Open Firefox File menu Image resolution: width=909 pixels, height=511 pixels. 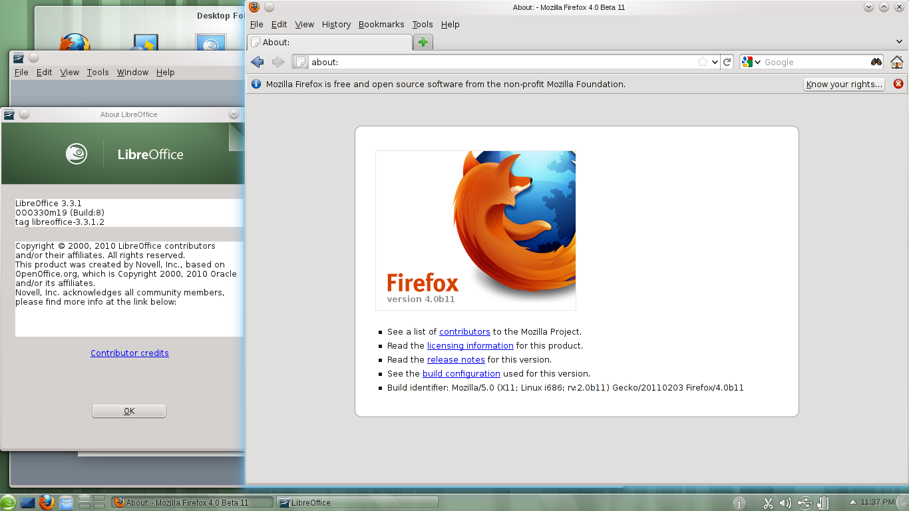(257, 24)
